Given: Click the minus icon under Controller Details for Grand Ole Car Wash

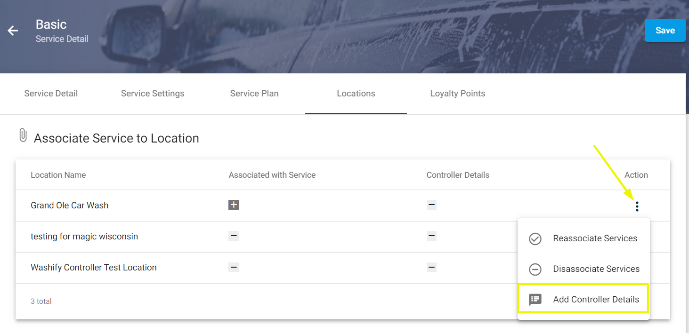Looking at the screenshot, I should point(432,205).
